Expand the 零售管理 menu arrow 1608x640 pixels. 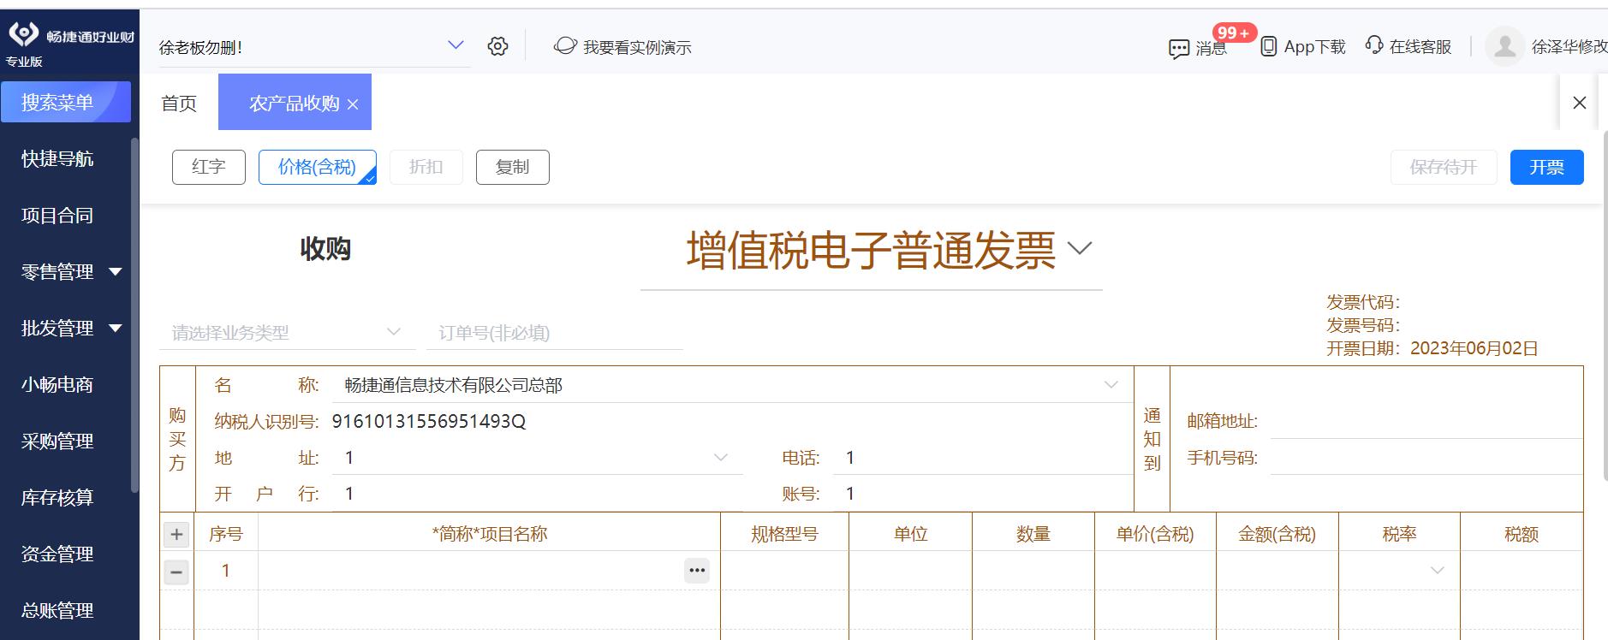(x=116, y=272)
